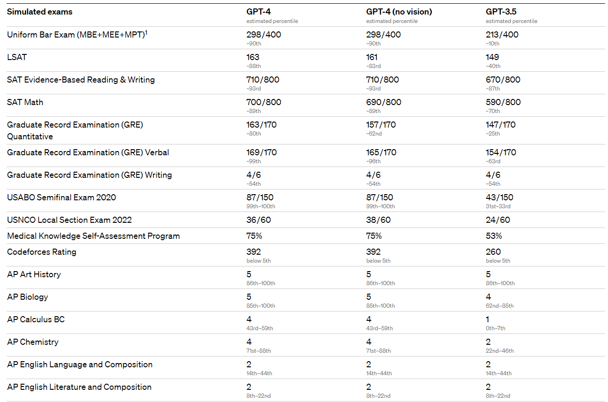This screenshot has width=608, height=402.
Task: Click the "AP Calculus BC" row label
Action: [36, 319]
